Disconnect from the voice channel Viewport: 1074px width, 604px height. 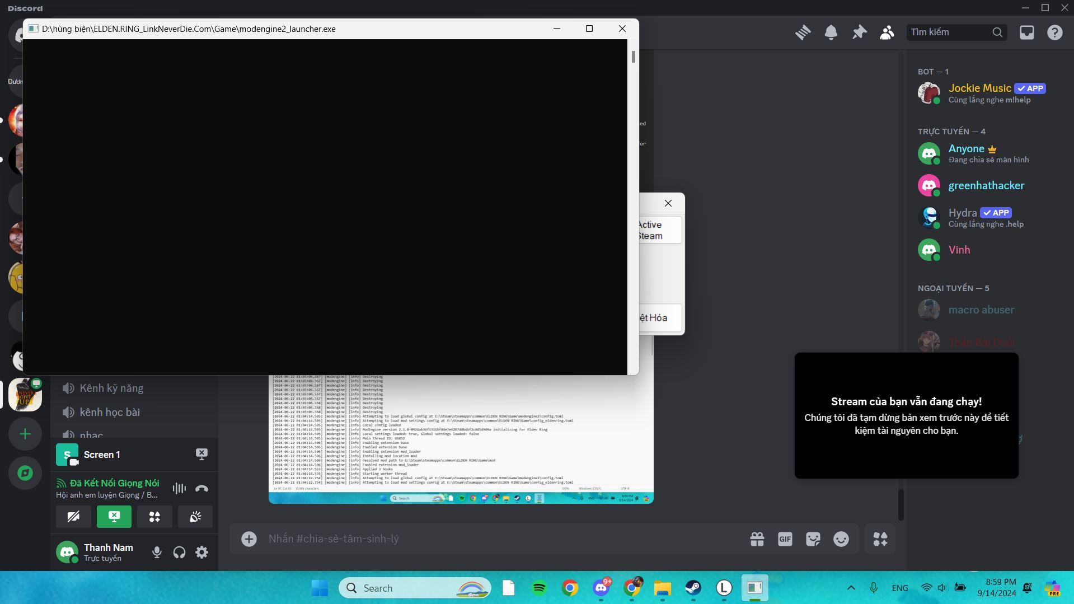coord(201,489)
